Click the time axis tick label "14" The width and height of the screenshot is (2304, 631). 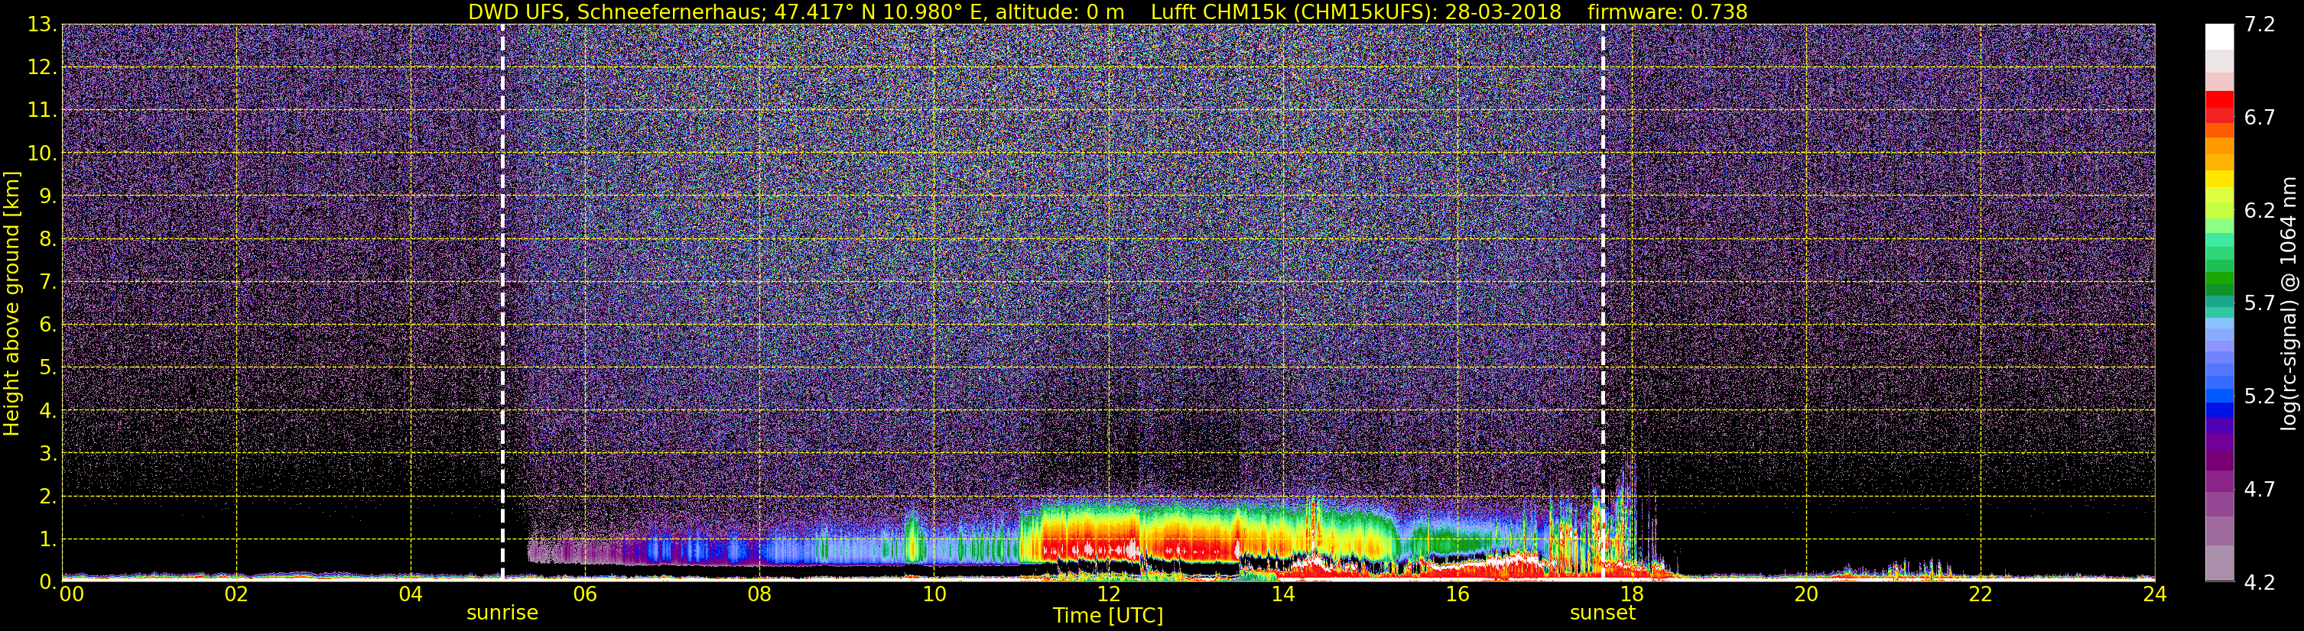(1282, 594)
